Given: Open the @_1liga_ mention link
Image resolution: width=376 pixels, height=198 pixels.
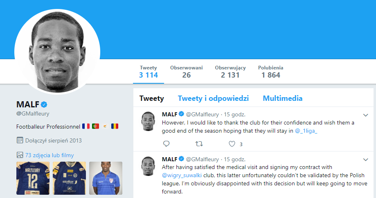Looking at the screenshot, I should [x=306, y=131].
